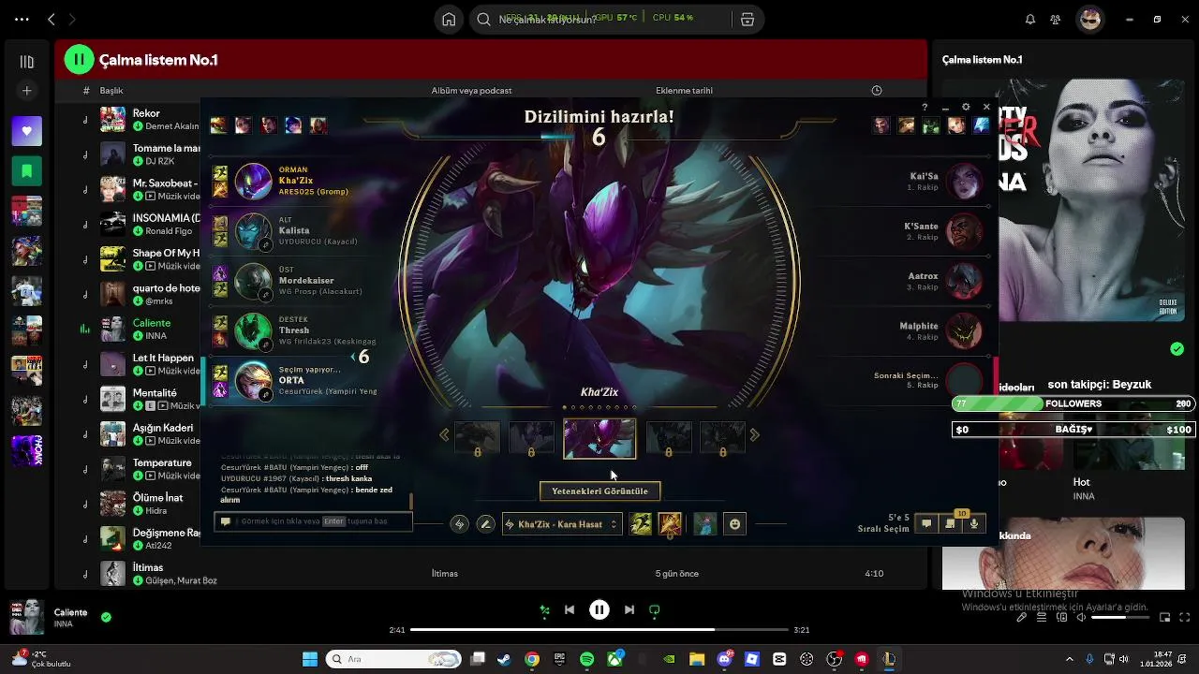Open Steam from the taskbar
The width and height of the screenshot is (1199, 674).
[x=504, y=659]
